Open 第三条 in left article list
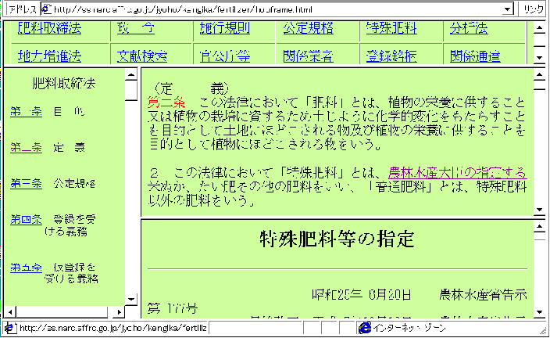This screenshot has height=338, width=550. (27, 183)
